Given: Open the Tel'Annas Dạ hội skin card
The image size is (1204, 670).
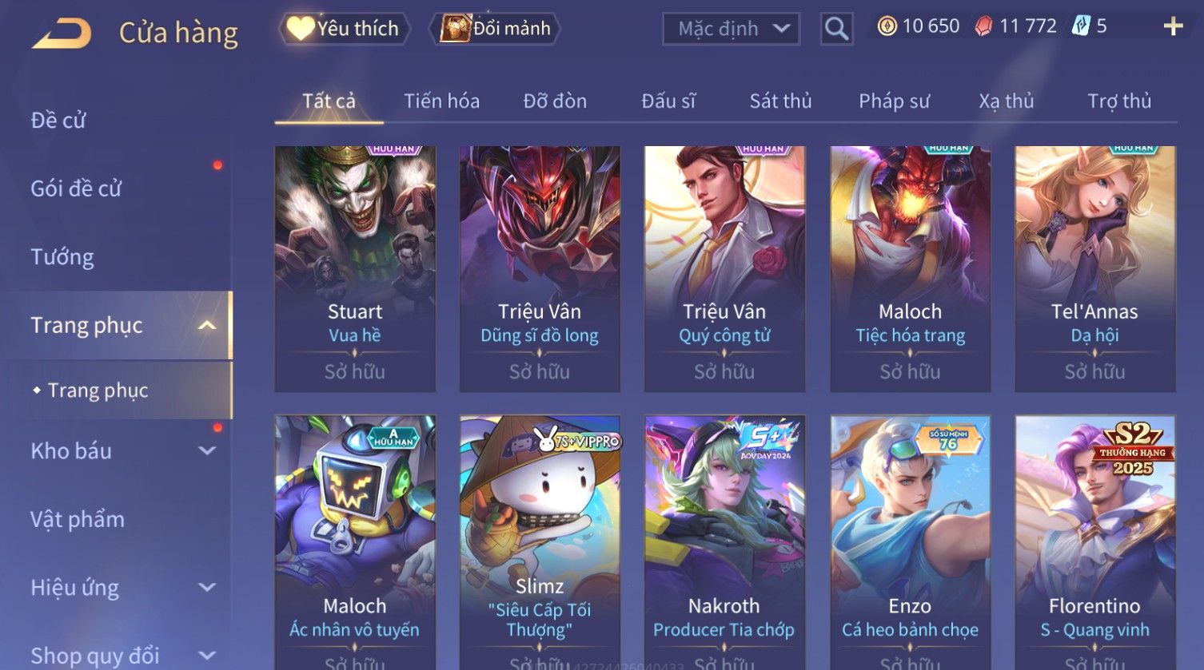Looking at the screenshot, I should point(1094,269).
